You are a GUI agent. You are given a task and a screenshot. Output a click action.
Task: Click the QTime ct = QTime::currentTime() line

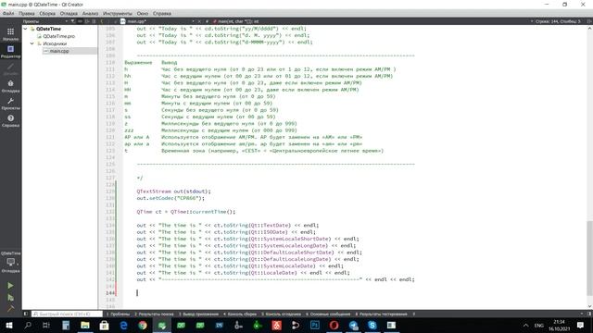(x=185, y=212)
